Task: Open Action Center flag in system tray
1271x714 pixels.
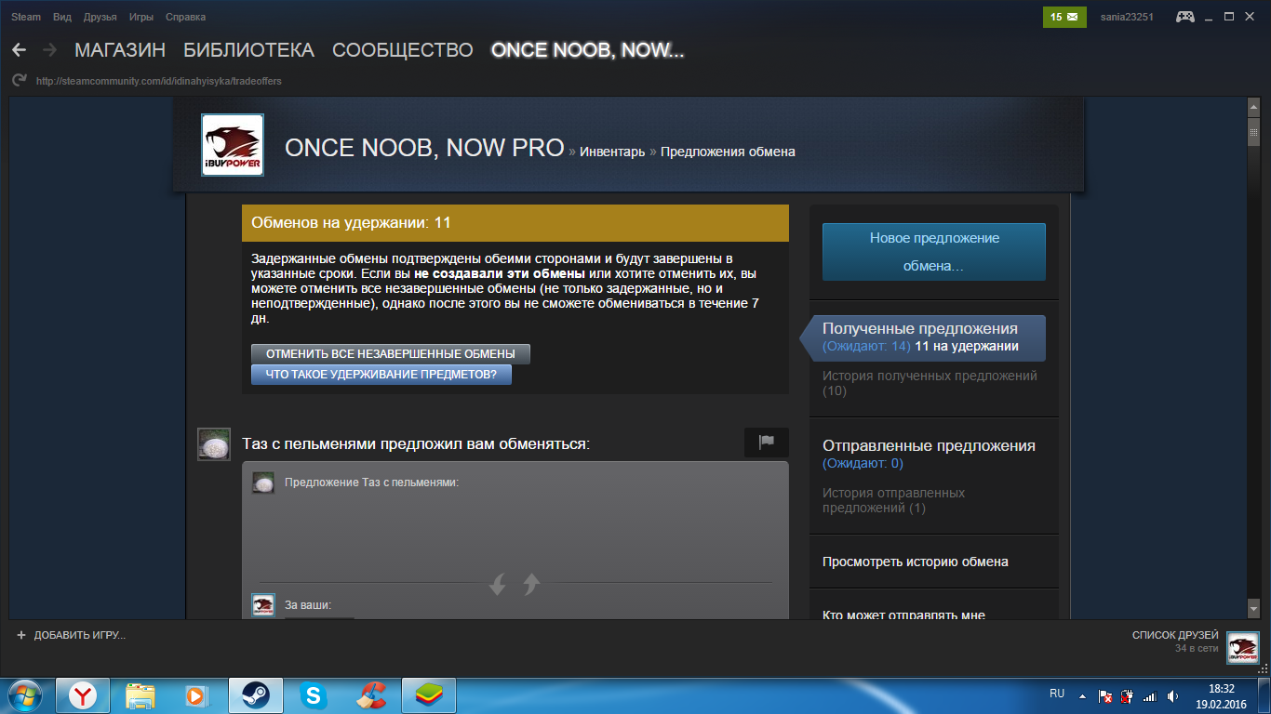Action: click(1105, 695)
